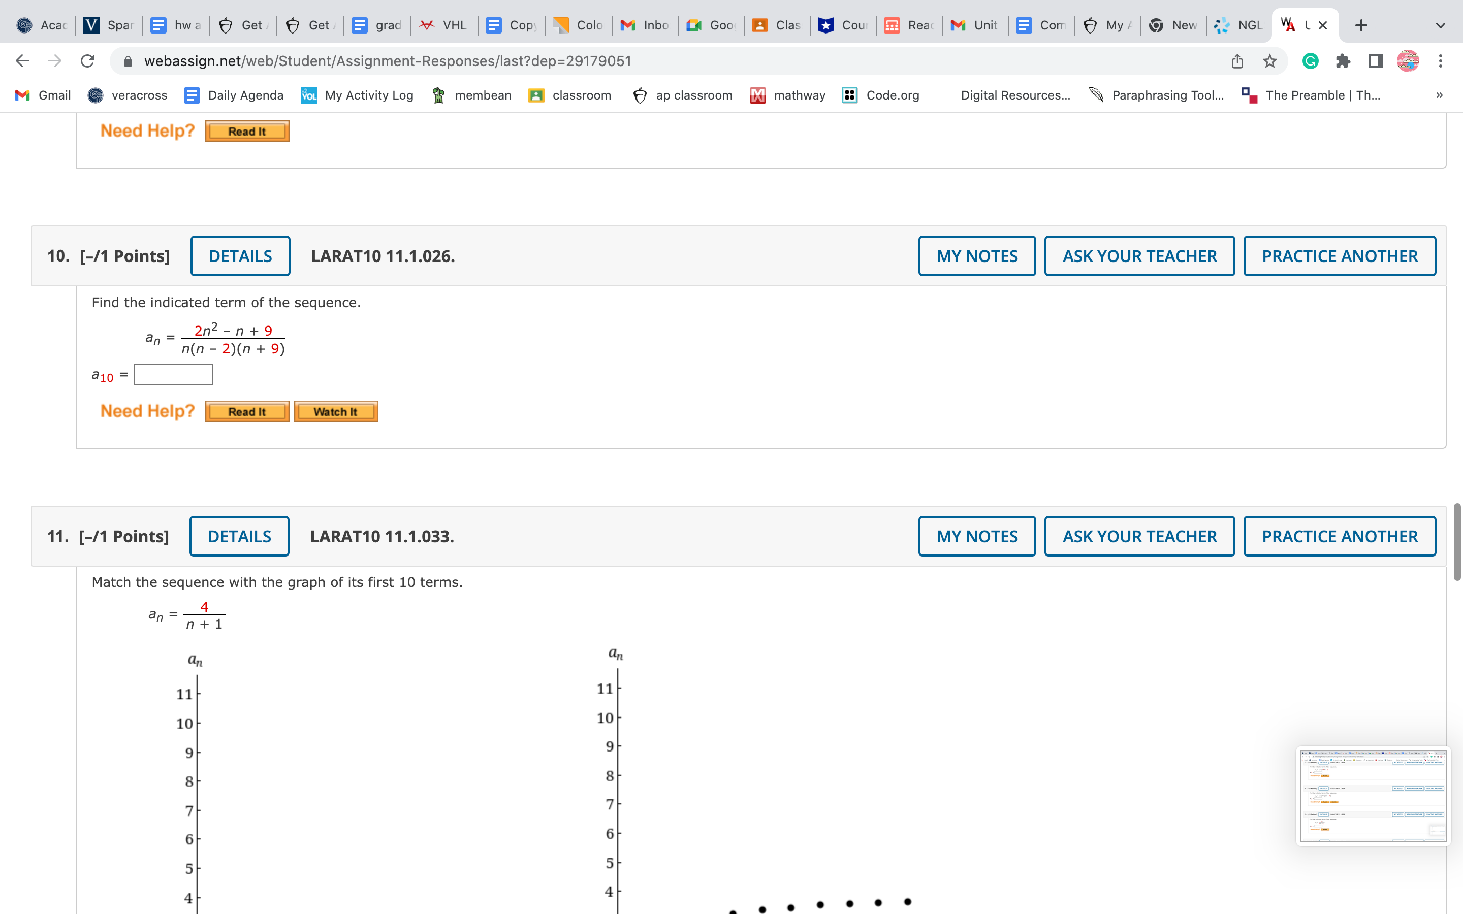Screen dimensions: 1463x914
Task: Expand DETAILS for question 10
Action: tap(240, 256)
